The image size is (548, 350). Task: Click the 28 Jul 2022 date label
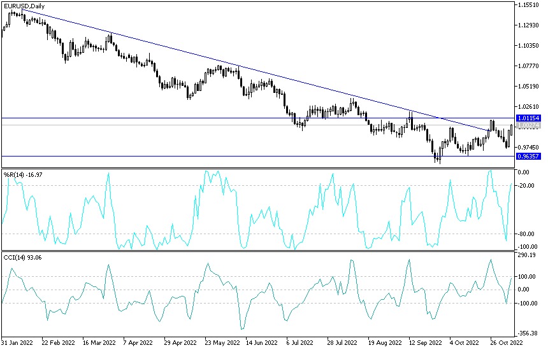point(342,342)
